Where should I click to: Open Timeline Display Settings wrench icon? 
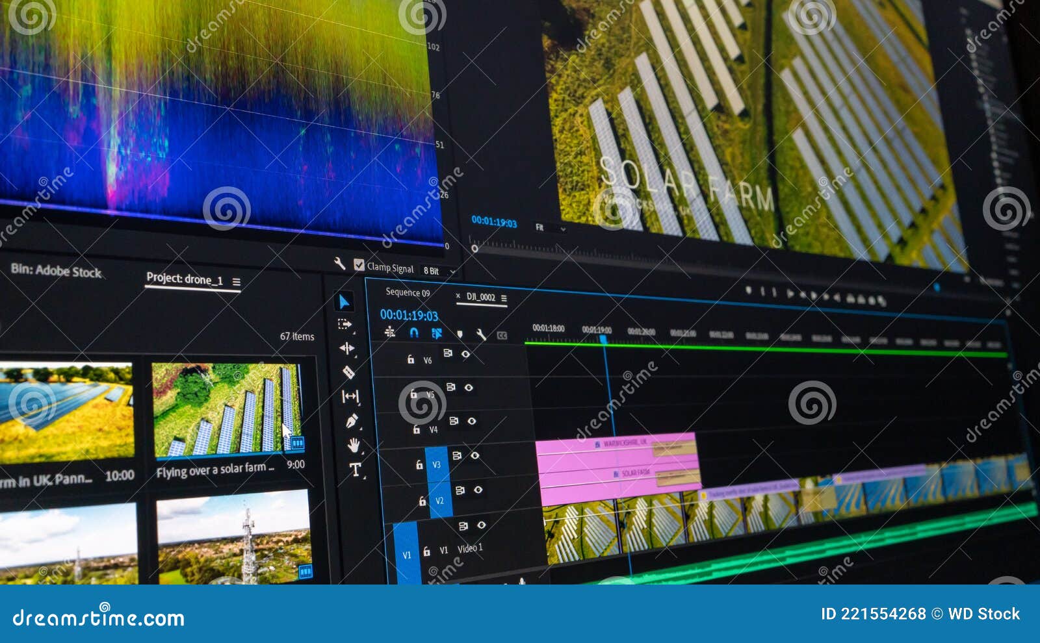coord(481,334)
